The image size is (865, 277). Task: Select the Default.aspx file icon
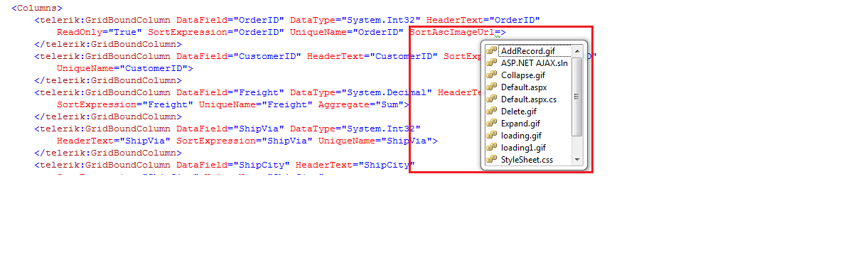pyautogui.click(x=492, y=87)
